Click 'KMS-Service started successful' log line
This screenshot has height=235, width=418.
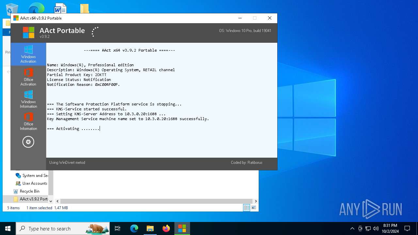tap(87, 109)
